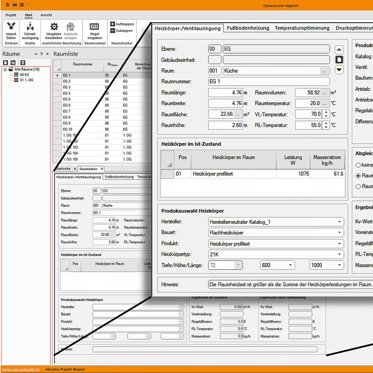373x373 pixels.
Task: Open the www.solar-computer.de link
Action: pos(21,369)
